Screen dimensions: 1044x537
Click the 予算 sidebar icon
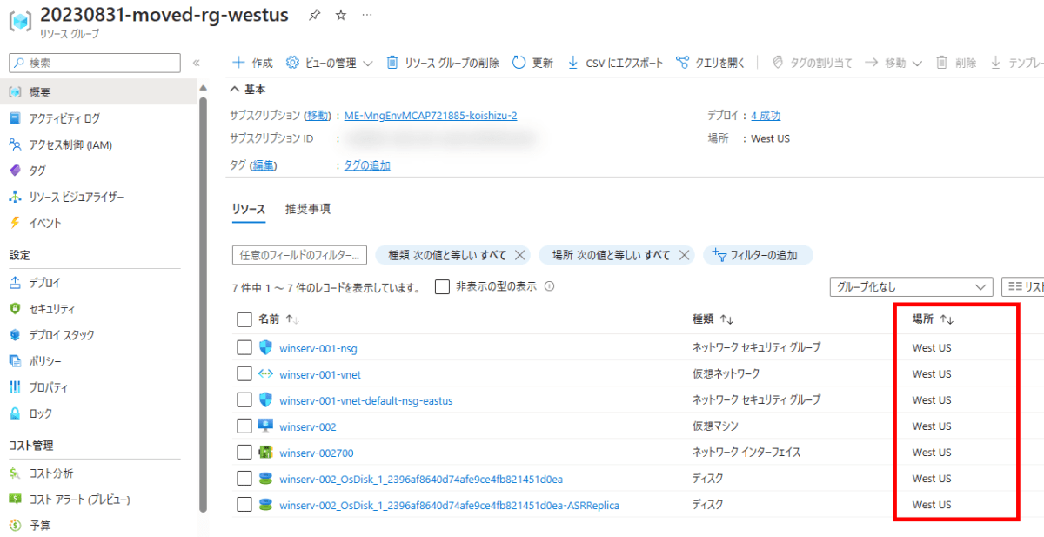[15, 526]
